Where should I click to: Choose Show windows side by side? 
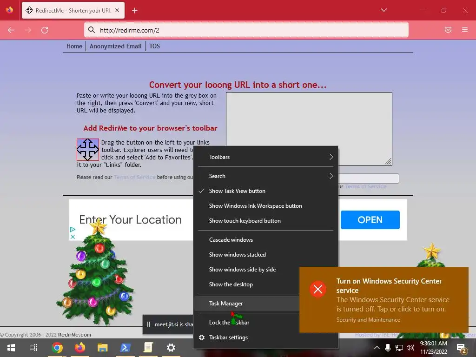pyautogui.click(x=246, y=270)
